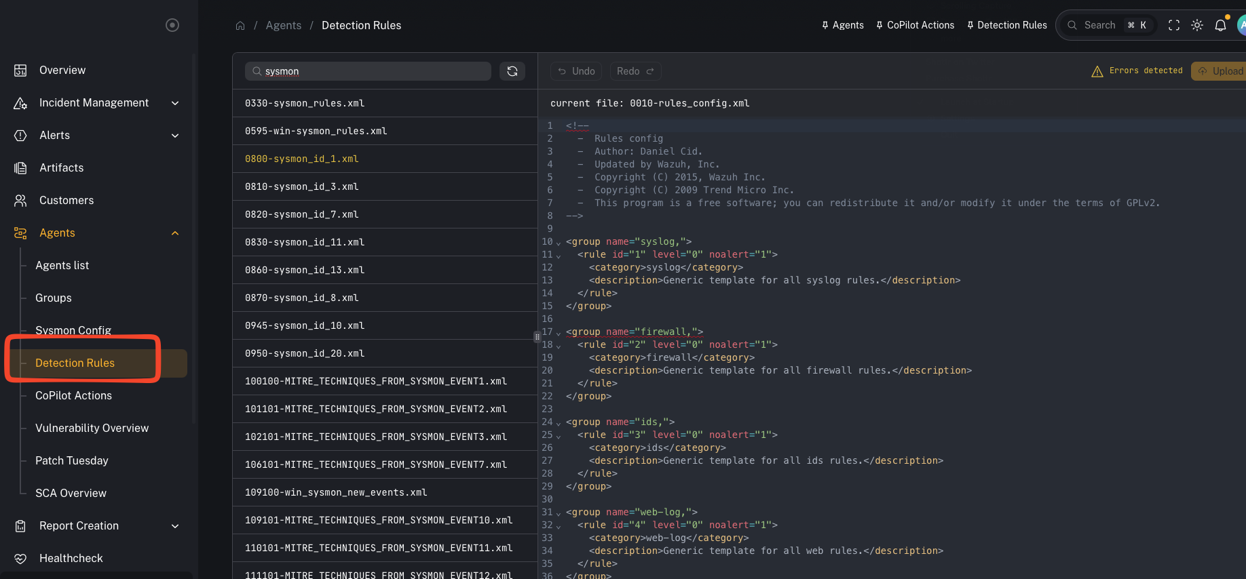Open the 0800-sysmon_id_1.xml file
Viewport: 1246px width, 579px height.
click(x=302, y=159)
